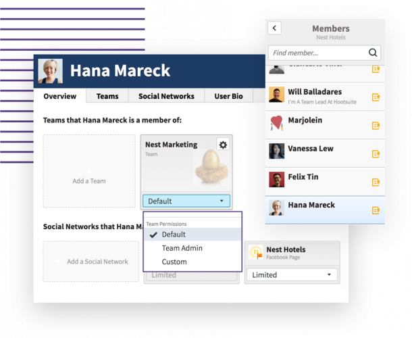Click Hana Mareck avatar in members list
412x338 pixels.
pos(276,208)
